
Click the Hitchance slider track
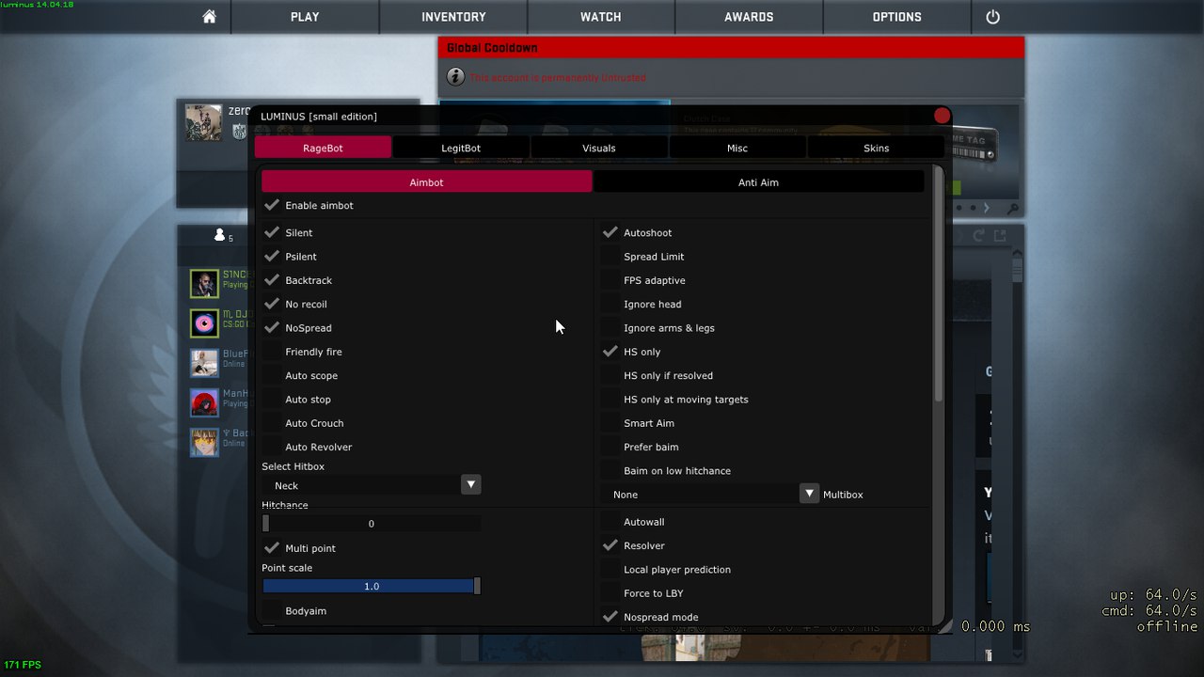(372, 524)
